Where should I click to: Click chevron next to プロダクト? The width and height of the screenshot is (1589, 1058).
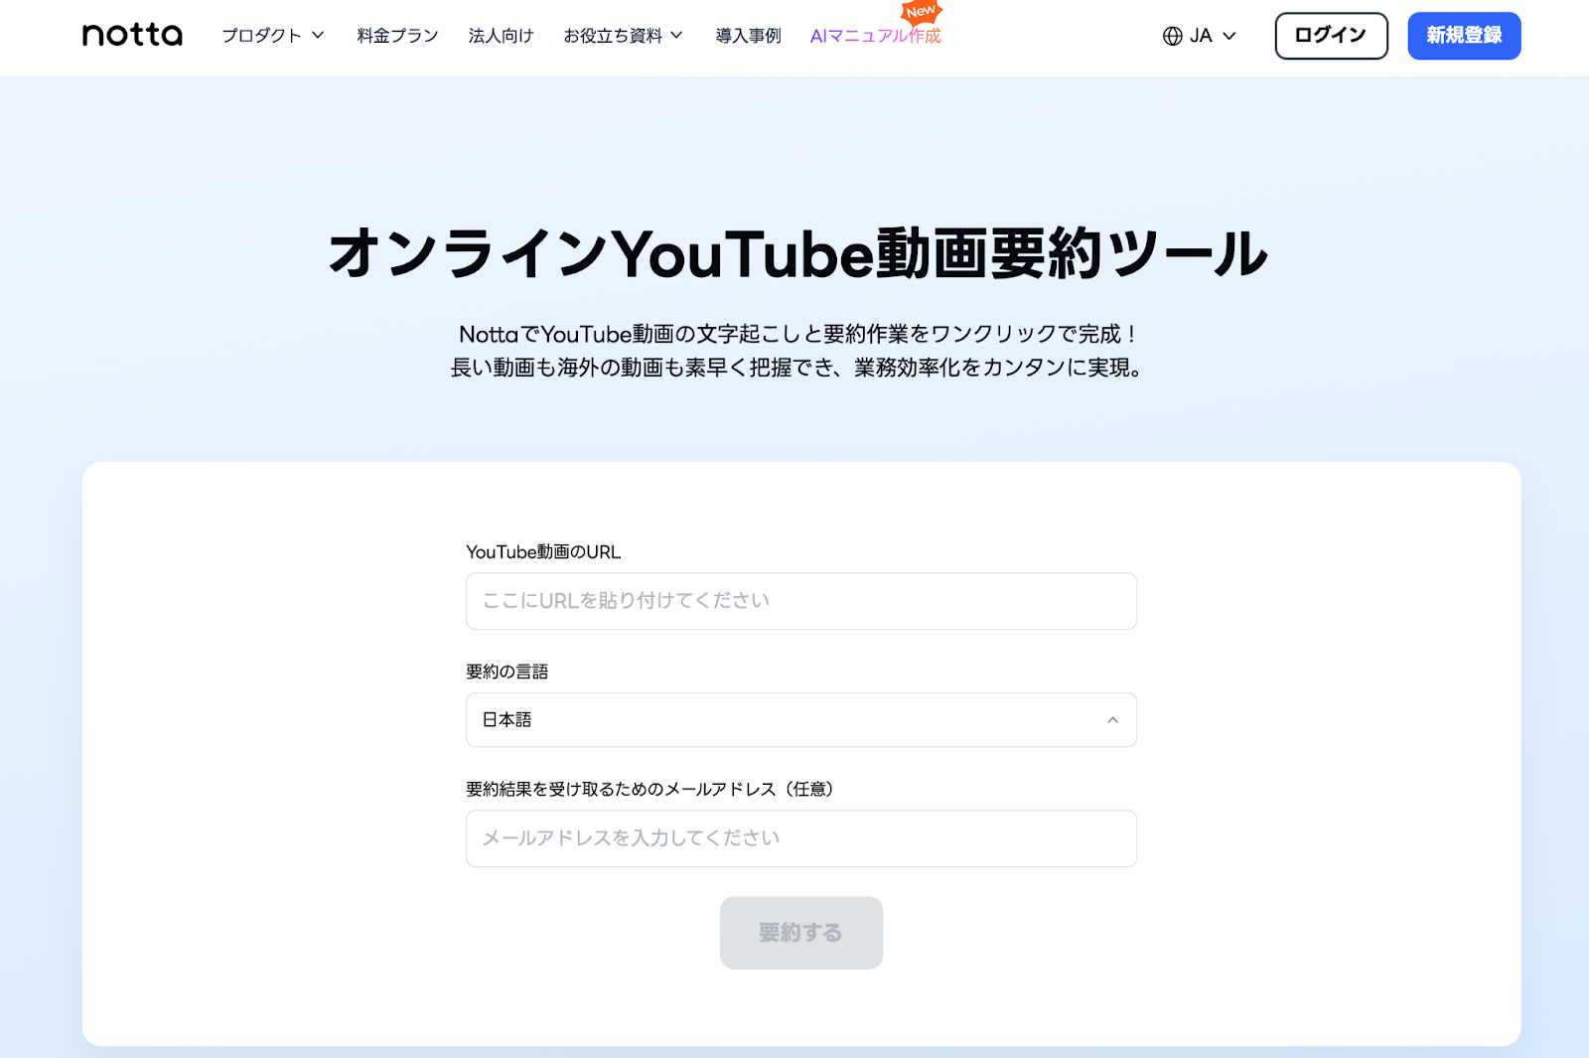[318, 35]
